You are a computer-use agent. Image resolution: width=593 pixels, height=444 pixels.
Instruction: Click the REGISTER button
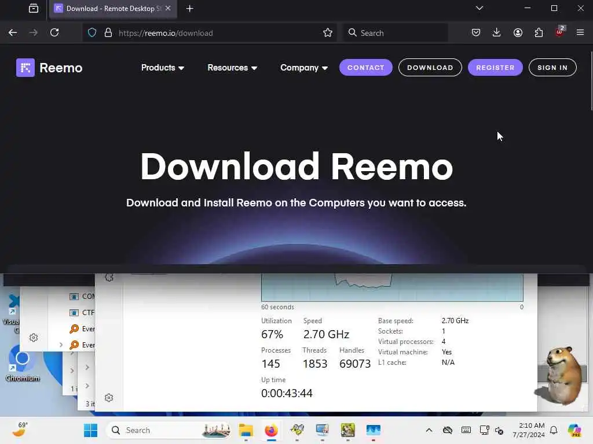coord(495,68)
